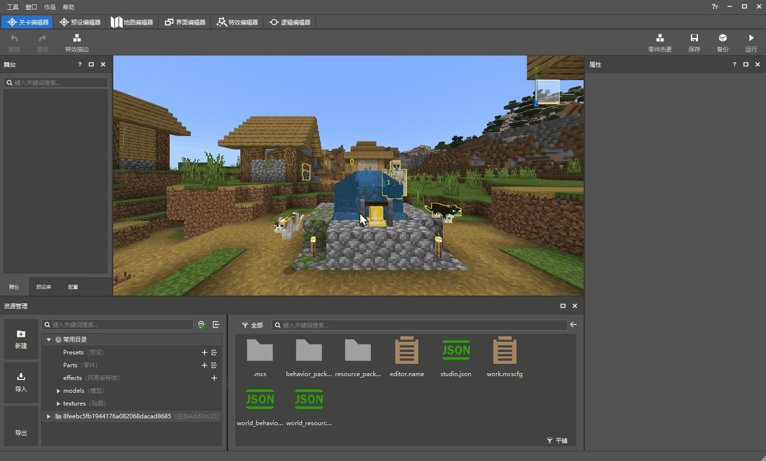The image size is (766, 461).
Task: Click the back arrow in the file browser
Action: [573, 325]
